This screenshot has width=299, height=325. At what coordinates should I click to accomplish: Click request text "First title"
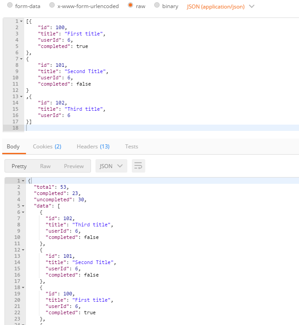[84, 34]
